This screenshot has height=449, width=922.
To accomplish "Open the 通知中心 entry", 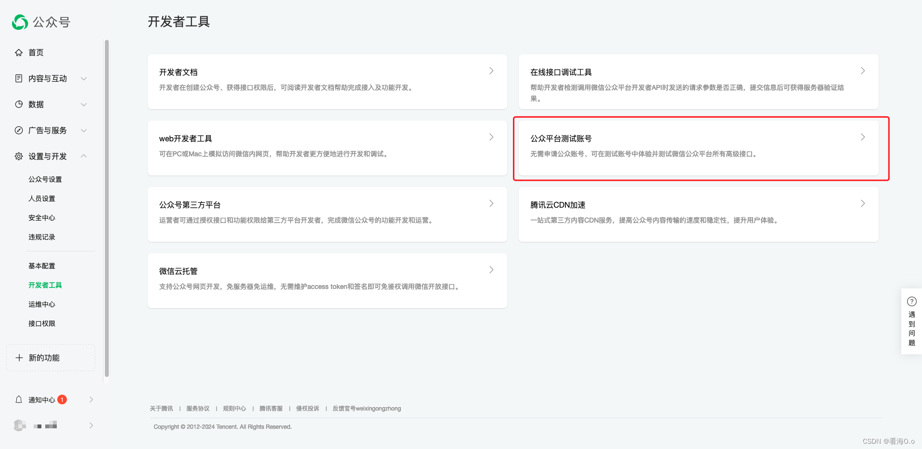I will click(42, 400).
